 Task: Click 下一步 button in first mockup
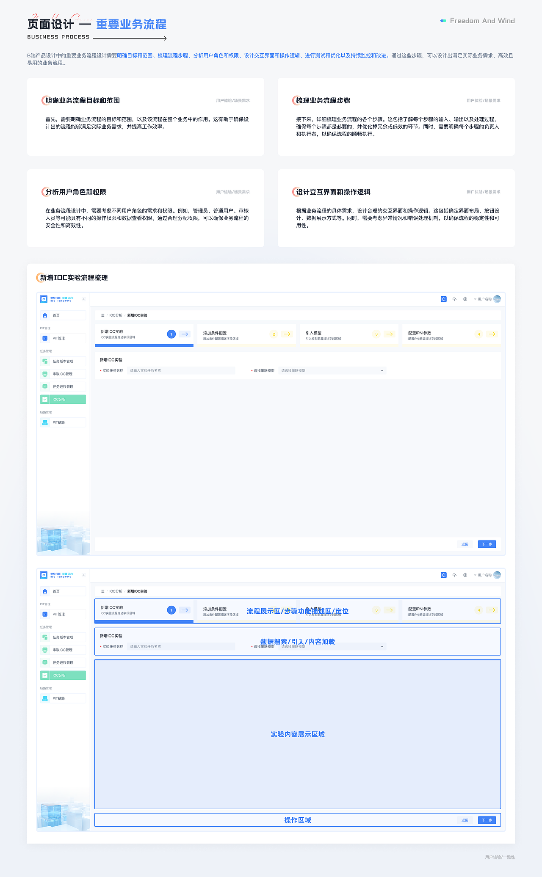[x=487, y=544]
